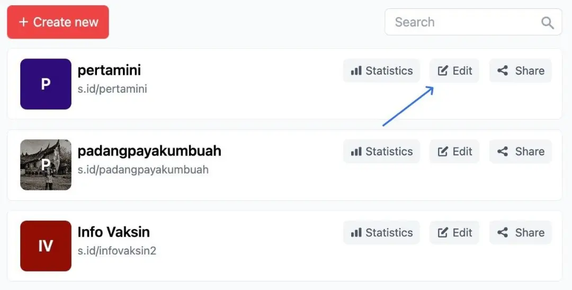This screenshot has width=572, height=290.
Task: Select the Info Vaksin title
Action: coord(113,232)
